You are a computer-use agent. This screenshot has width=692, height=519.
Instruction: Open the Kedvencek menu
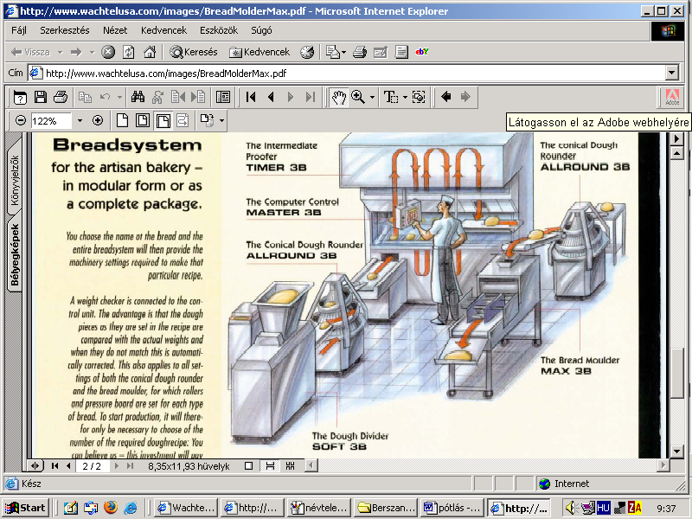tap(163, 30)
